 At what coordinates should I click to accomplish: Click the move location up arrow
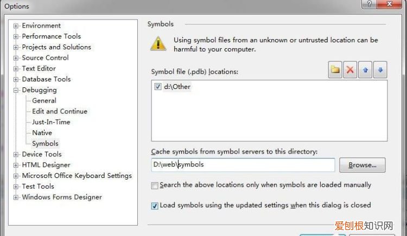(366, 70)
